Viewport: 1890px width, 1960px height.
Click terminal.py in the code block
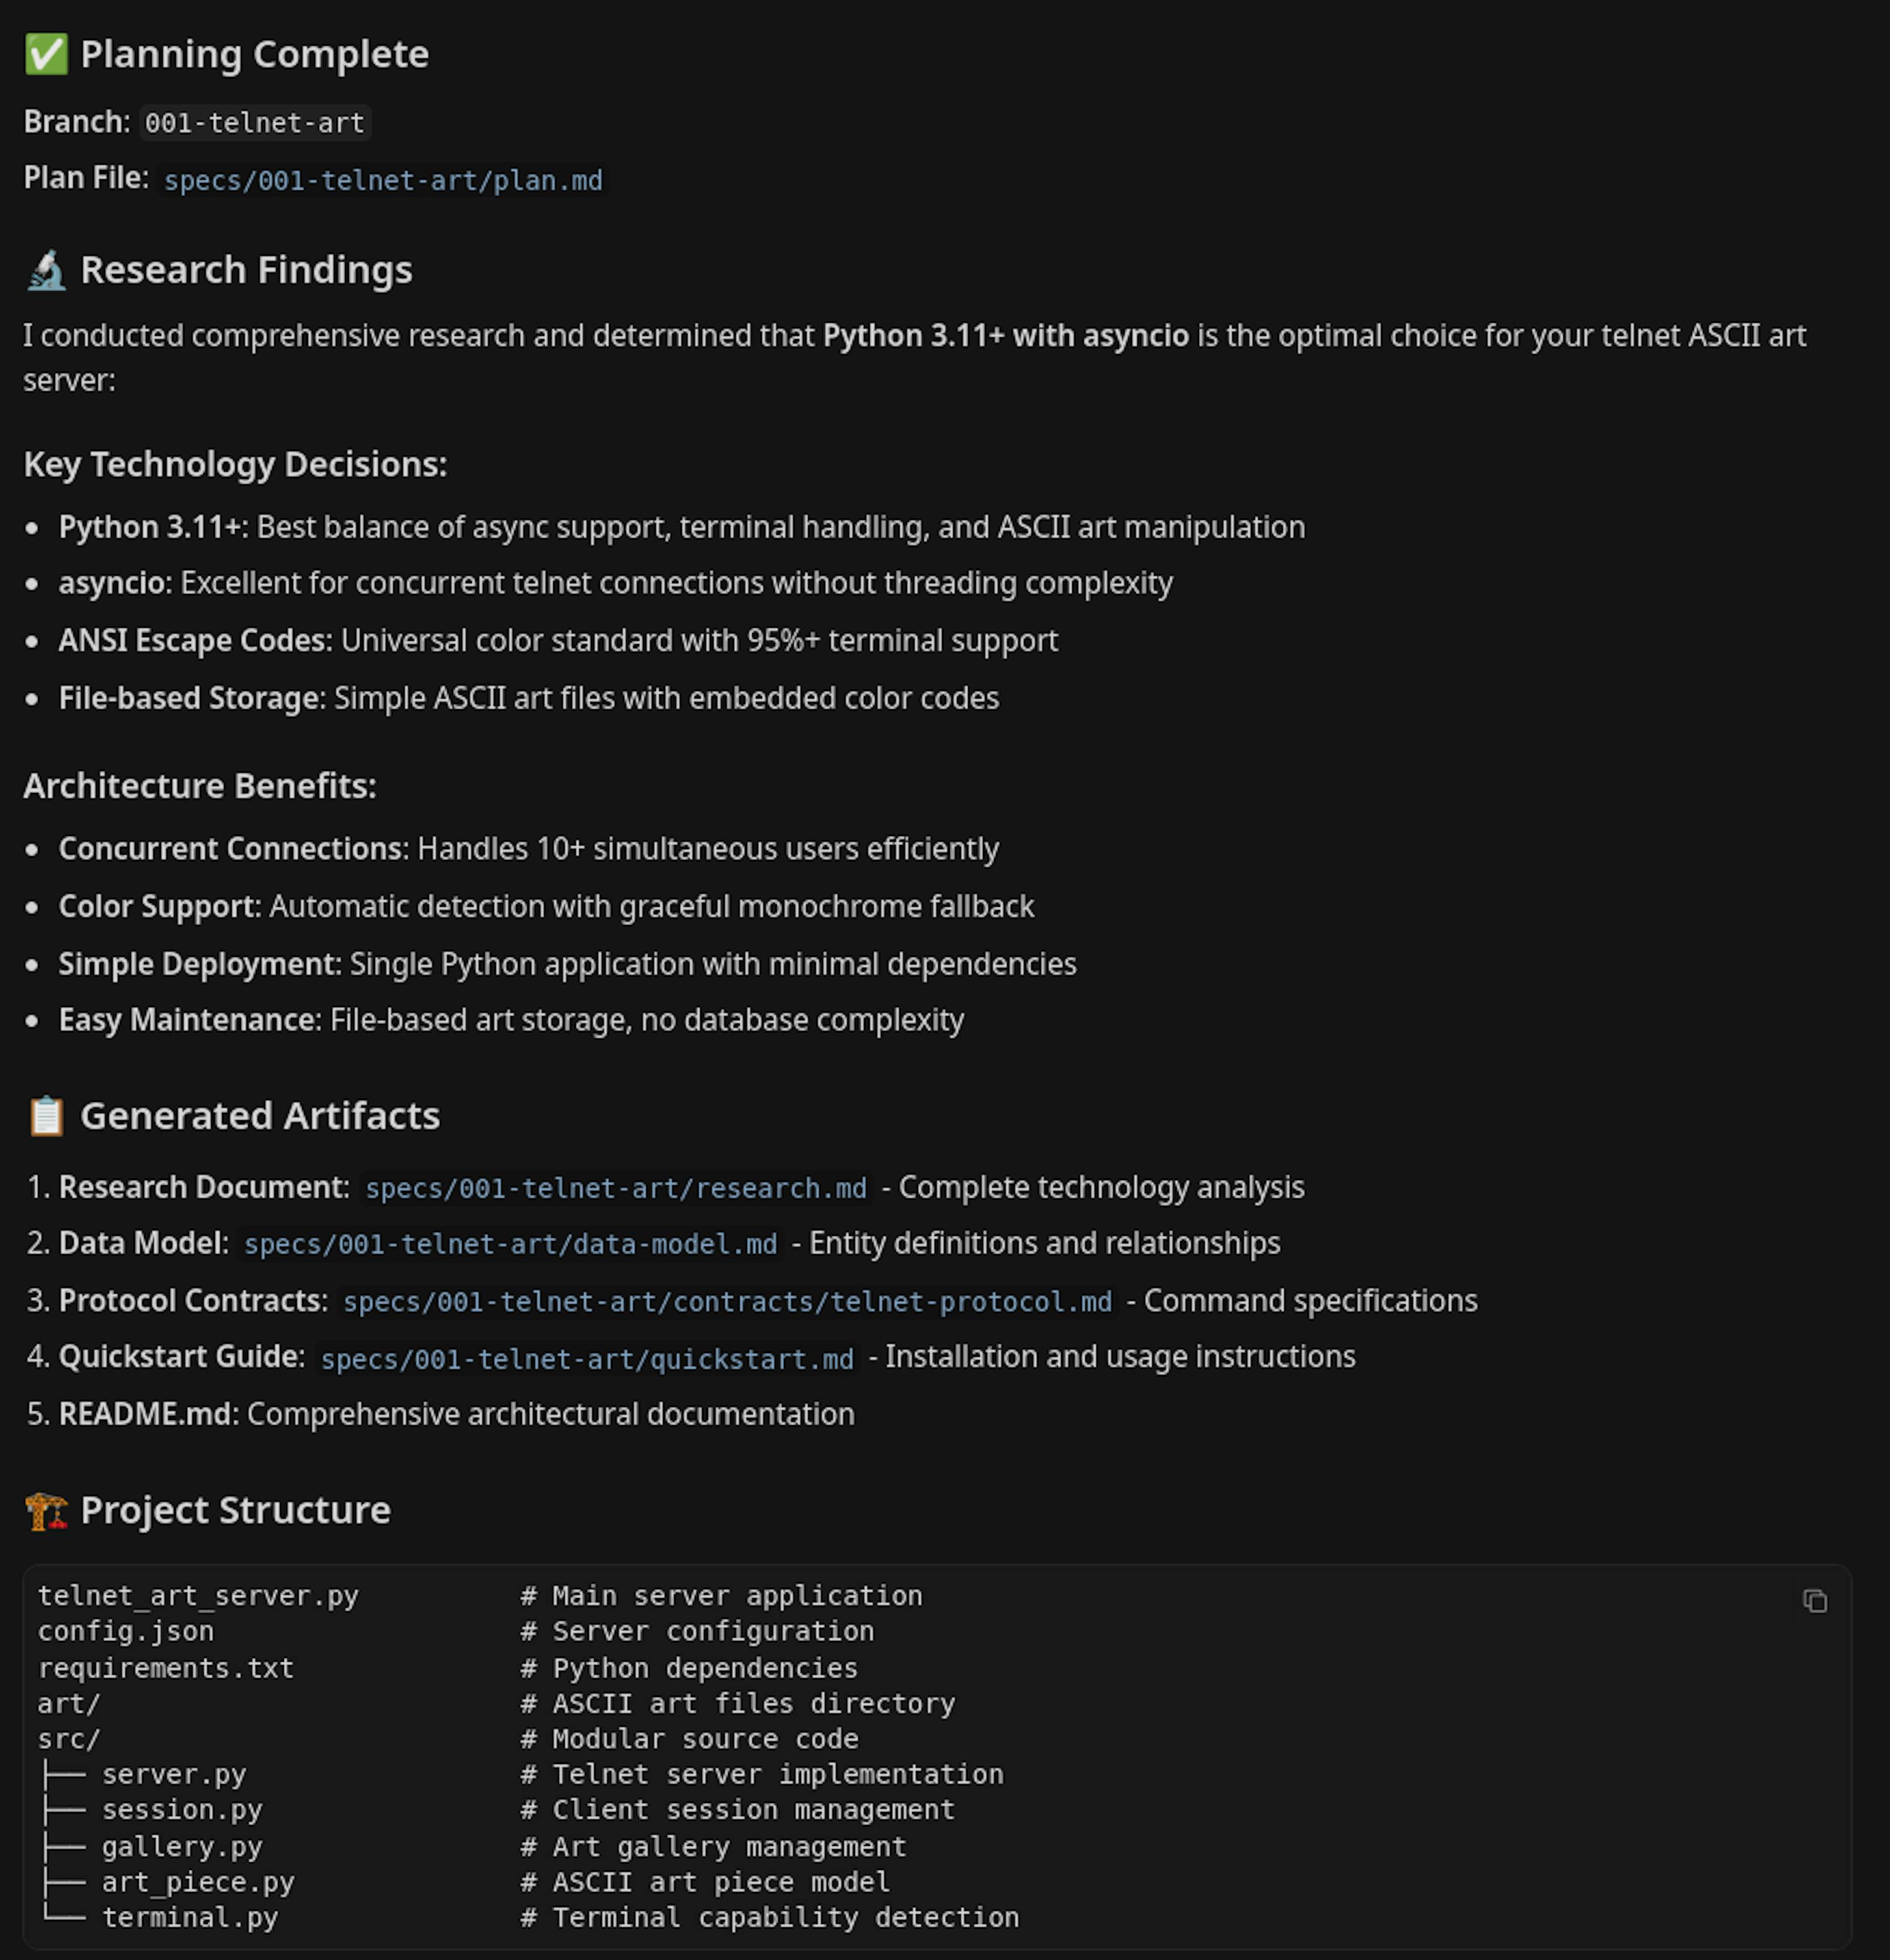[x=190, y=1918]
